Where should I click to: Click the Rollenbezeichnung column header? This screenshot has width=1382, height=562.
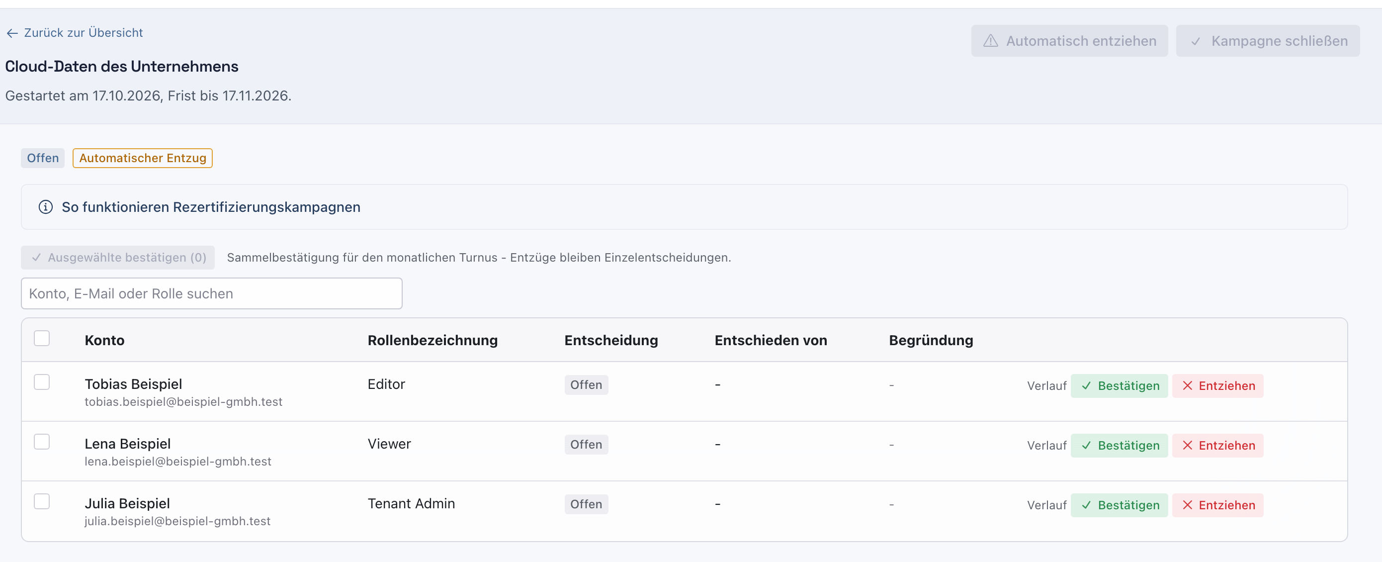432,340
